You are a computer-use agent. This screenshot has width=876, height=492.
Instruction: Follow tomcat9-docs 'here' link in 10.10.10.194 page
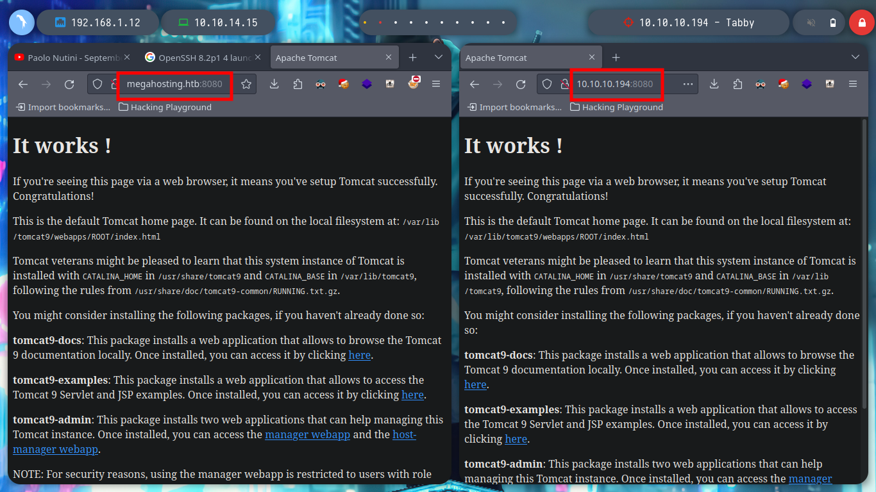click(475, 384)
